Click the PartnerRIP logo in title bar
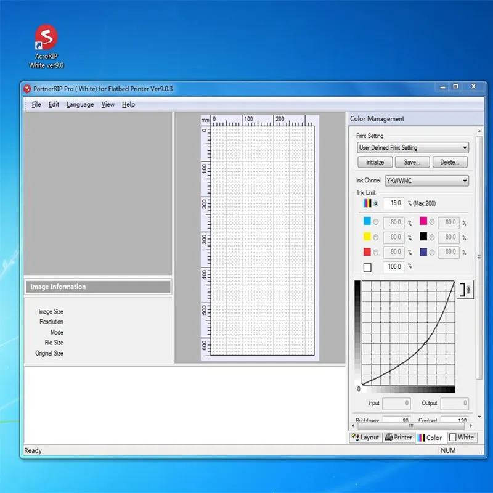The image size is (493, 493). (26, 89)
